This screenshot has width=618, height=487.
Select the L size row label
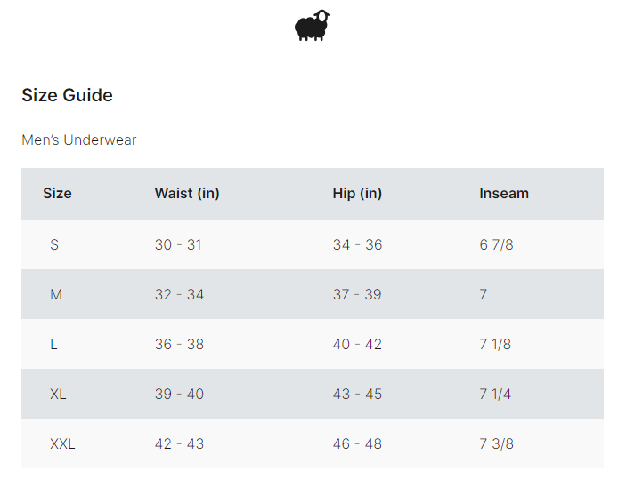click(x=53, y=344)
